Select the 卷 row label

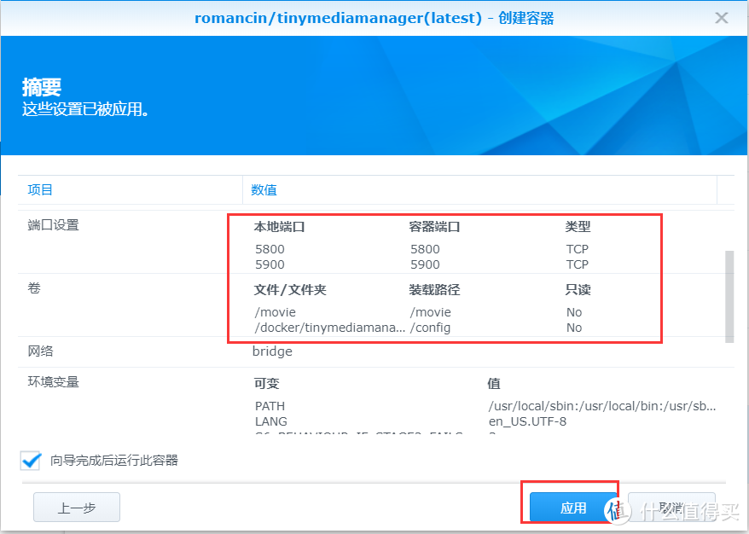coord(34,288)
